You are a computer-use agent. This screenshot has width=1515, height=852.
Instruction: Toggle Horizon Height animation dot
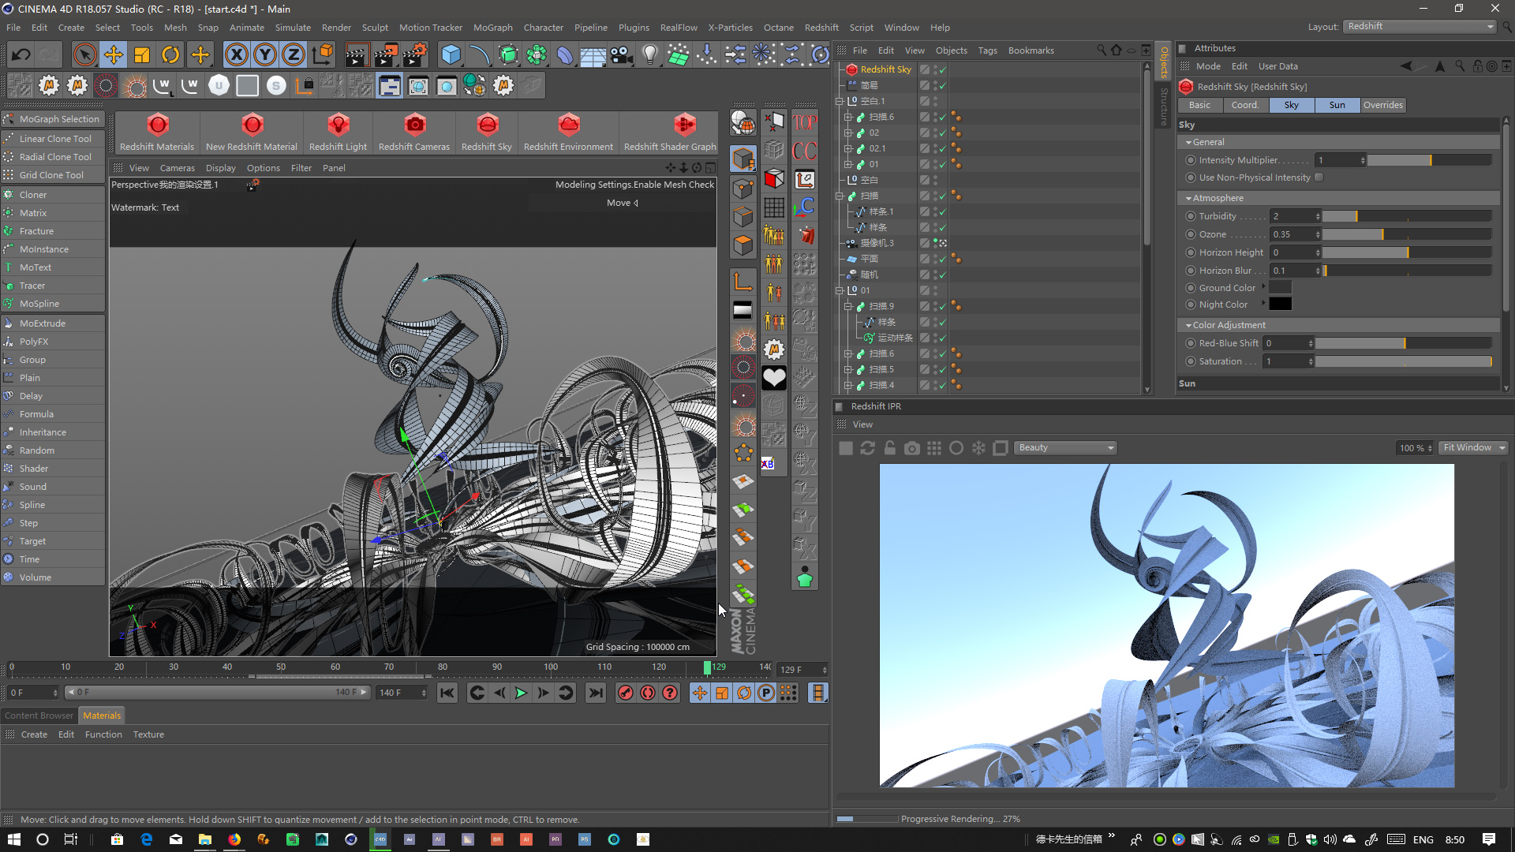[1191, 252]
